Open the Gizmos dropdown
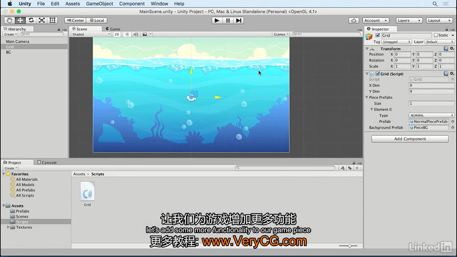 [281, 34]
